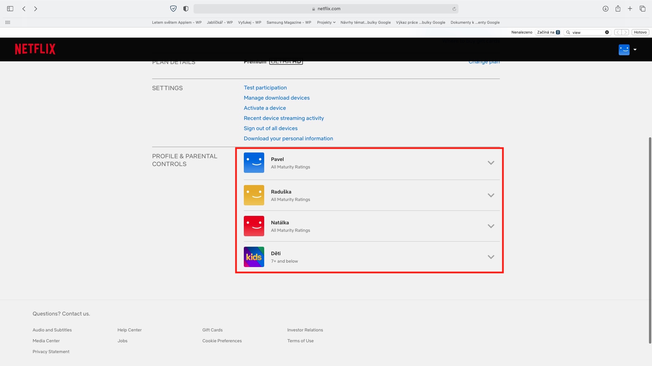Open the Začíná na search mode selector
The width and height of the screenshot is (652, 366).
[548, 32]
